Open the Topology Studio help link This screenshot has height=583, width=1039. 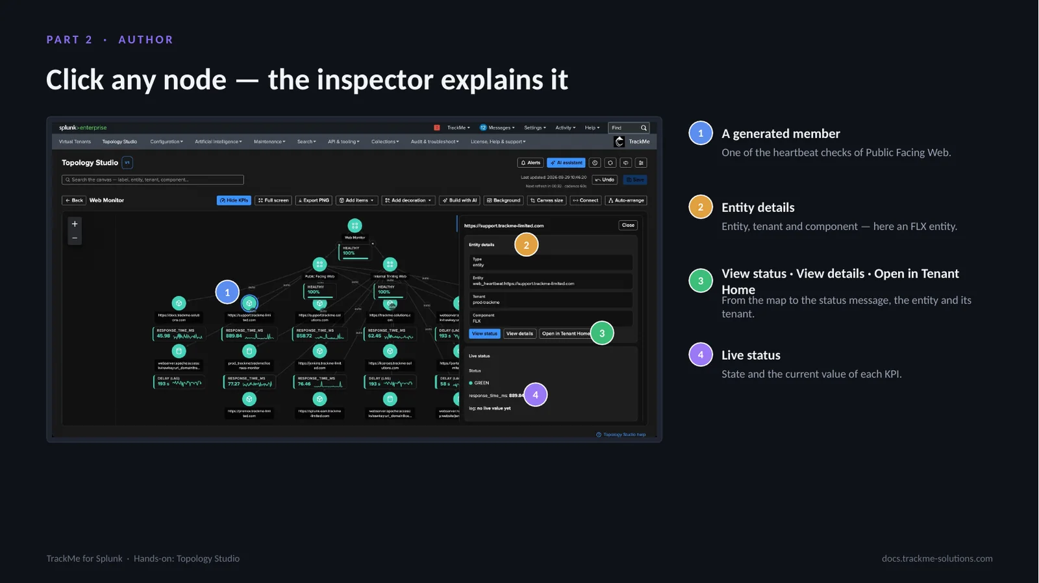(x=621, y=434)
